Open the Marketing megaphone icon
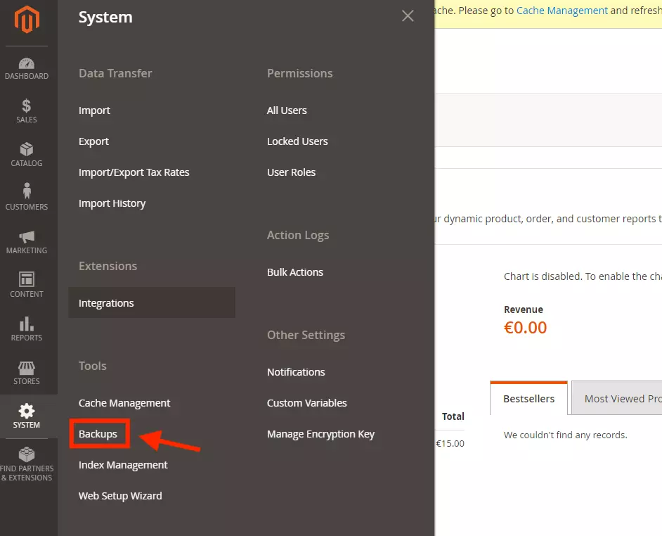This screenshot has width=662, height=536. (27, 236)
